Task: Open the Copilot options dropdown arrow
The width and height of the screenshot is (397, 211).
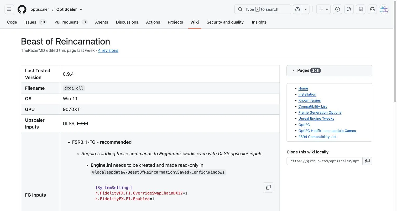Action: pos(306,9)
